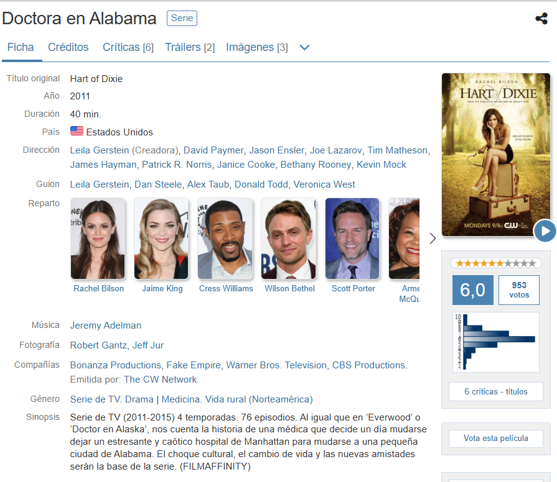Go to the Tráilers [2] tab
Viewport: 557px width, 482px height.
click(x=190, y=47)
